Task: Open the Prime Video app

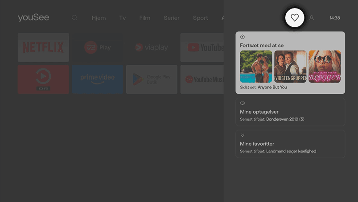Action: pos(97,80)
